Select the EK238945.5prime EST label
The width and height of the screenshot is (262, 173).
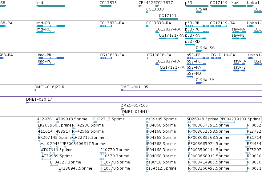tap(75, 168)
